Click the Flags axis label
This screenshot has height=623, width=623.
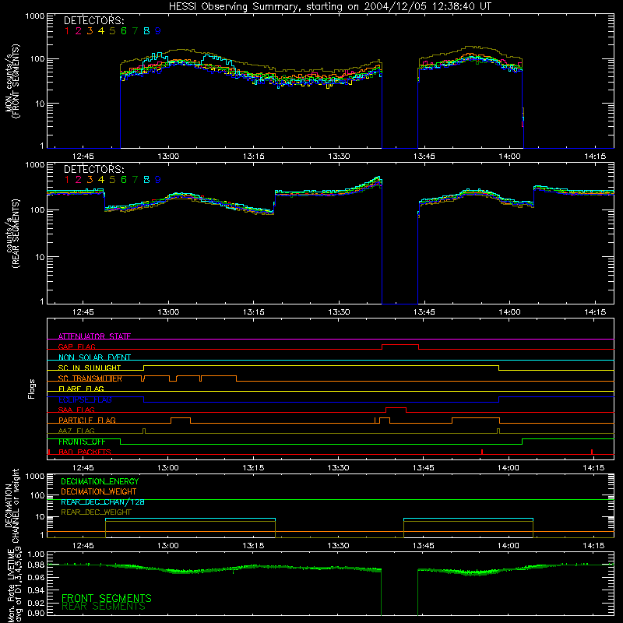pyautogui.click(x=32, y=389)
